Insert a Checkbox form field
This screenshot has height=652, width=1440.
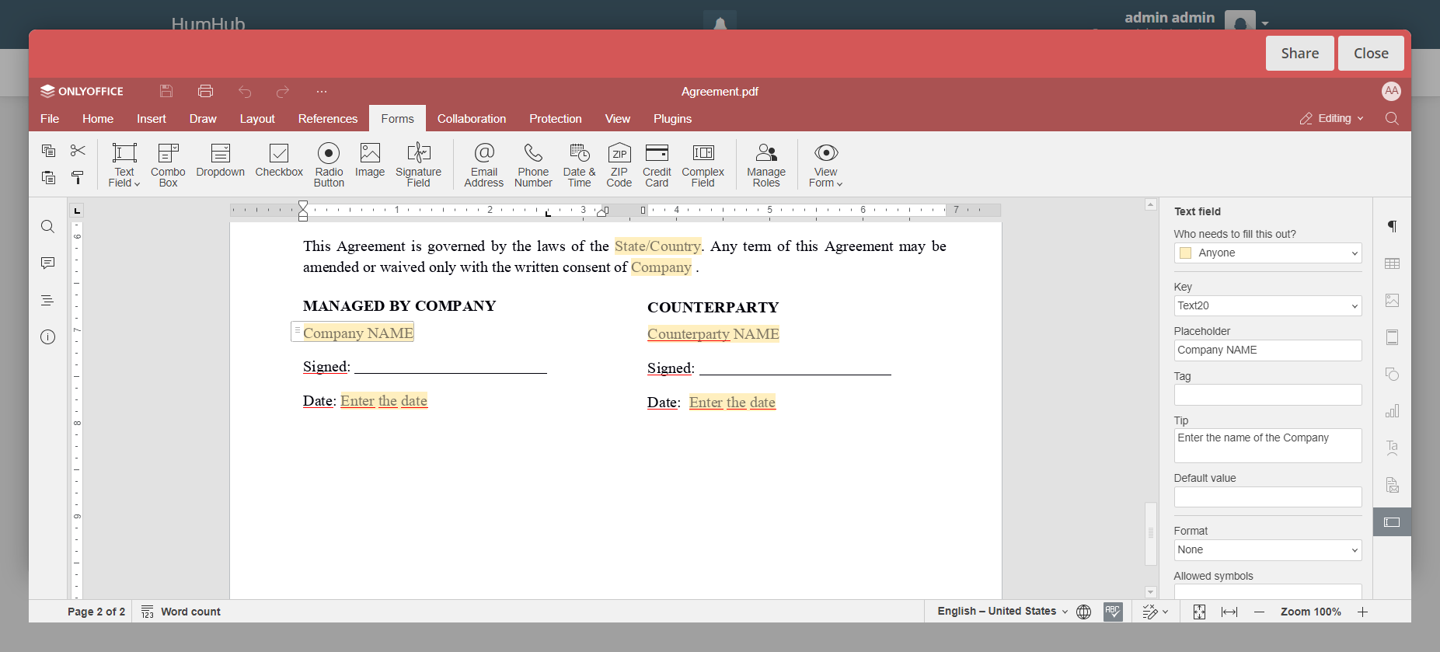coord(279,161)
